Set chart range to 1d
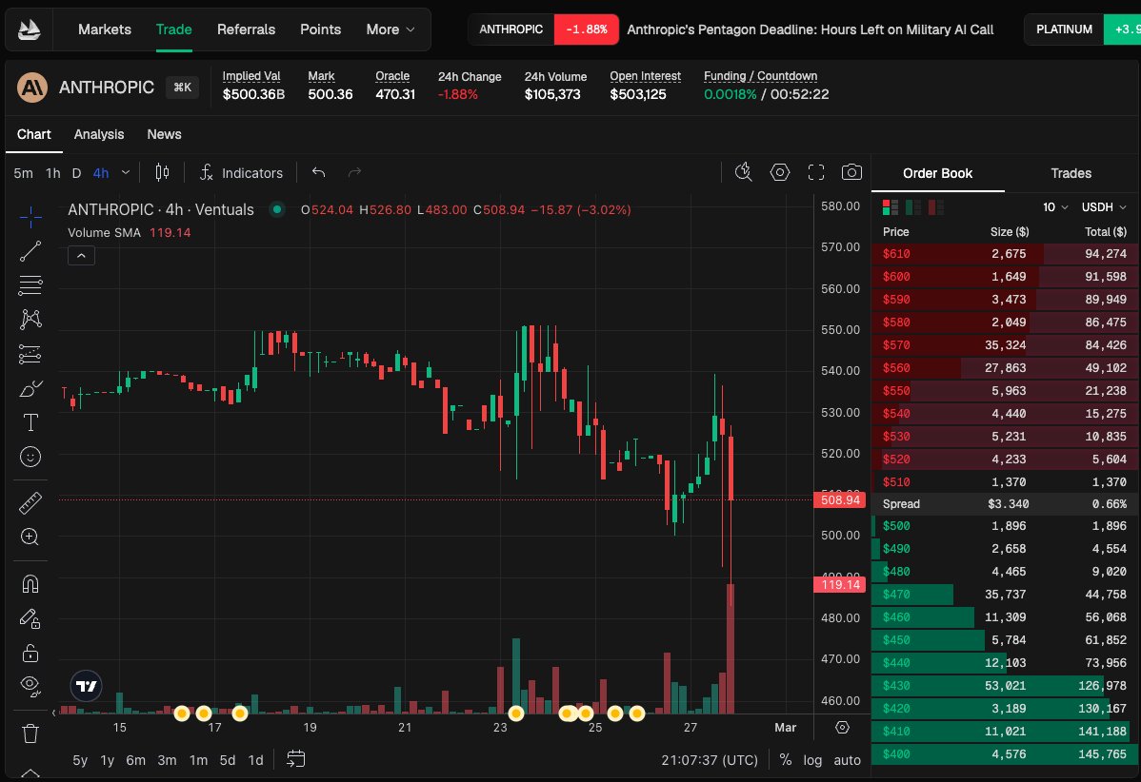The height and width of the screenshot is (782, 1141). [x=255, y=759]
